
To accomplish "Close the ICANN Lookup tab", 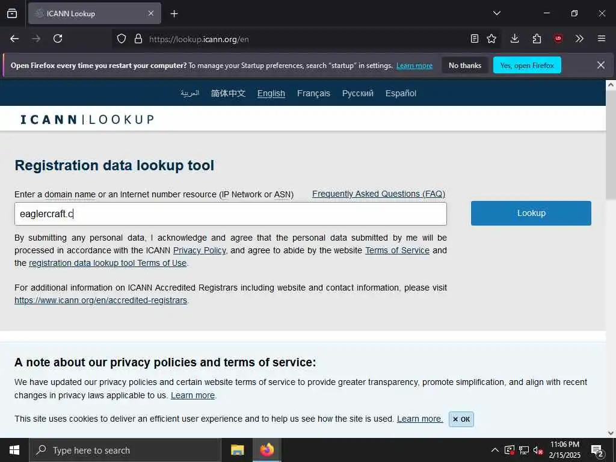I will [x=151, y=13].
